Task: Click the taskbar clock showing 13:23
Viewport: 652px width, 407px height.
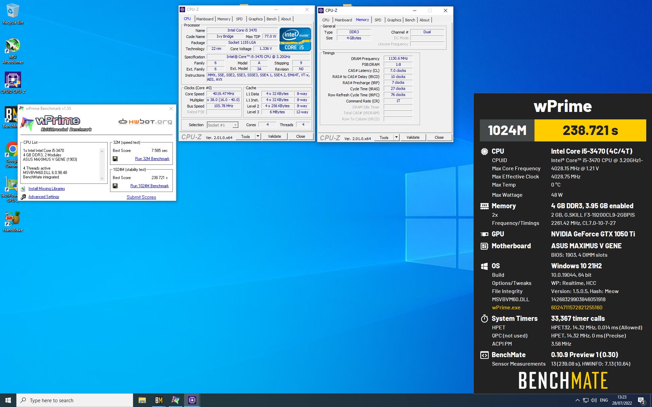Action: pyautogui.click(x=622, y=400)
